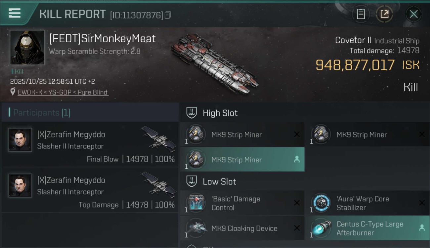Select the Participants [1] tab

42,113
